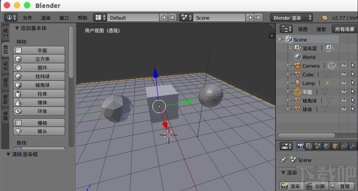Screen dimensions: 358x191
Task: Expand the Camera tree item
Action: [288, 66]
